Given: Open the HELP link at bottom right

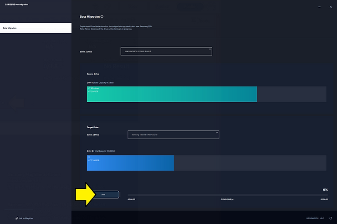Looking at the screenshot, I should click(x=322, y=218).
